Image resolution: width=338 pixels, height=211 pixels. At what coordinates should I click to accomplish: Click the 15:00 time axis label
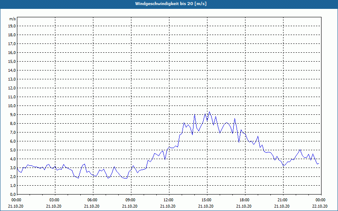pos(207,200)
